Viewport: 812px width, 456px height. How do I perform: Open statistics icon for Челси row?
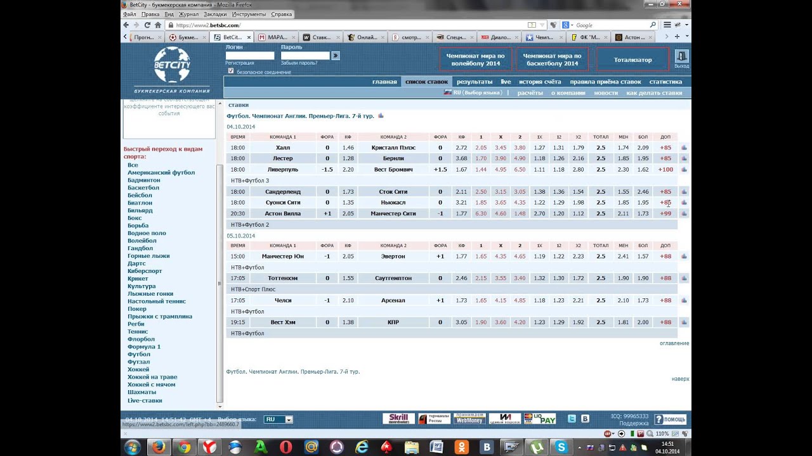tap(684, 300)
